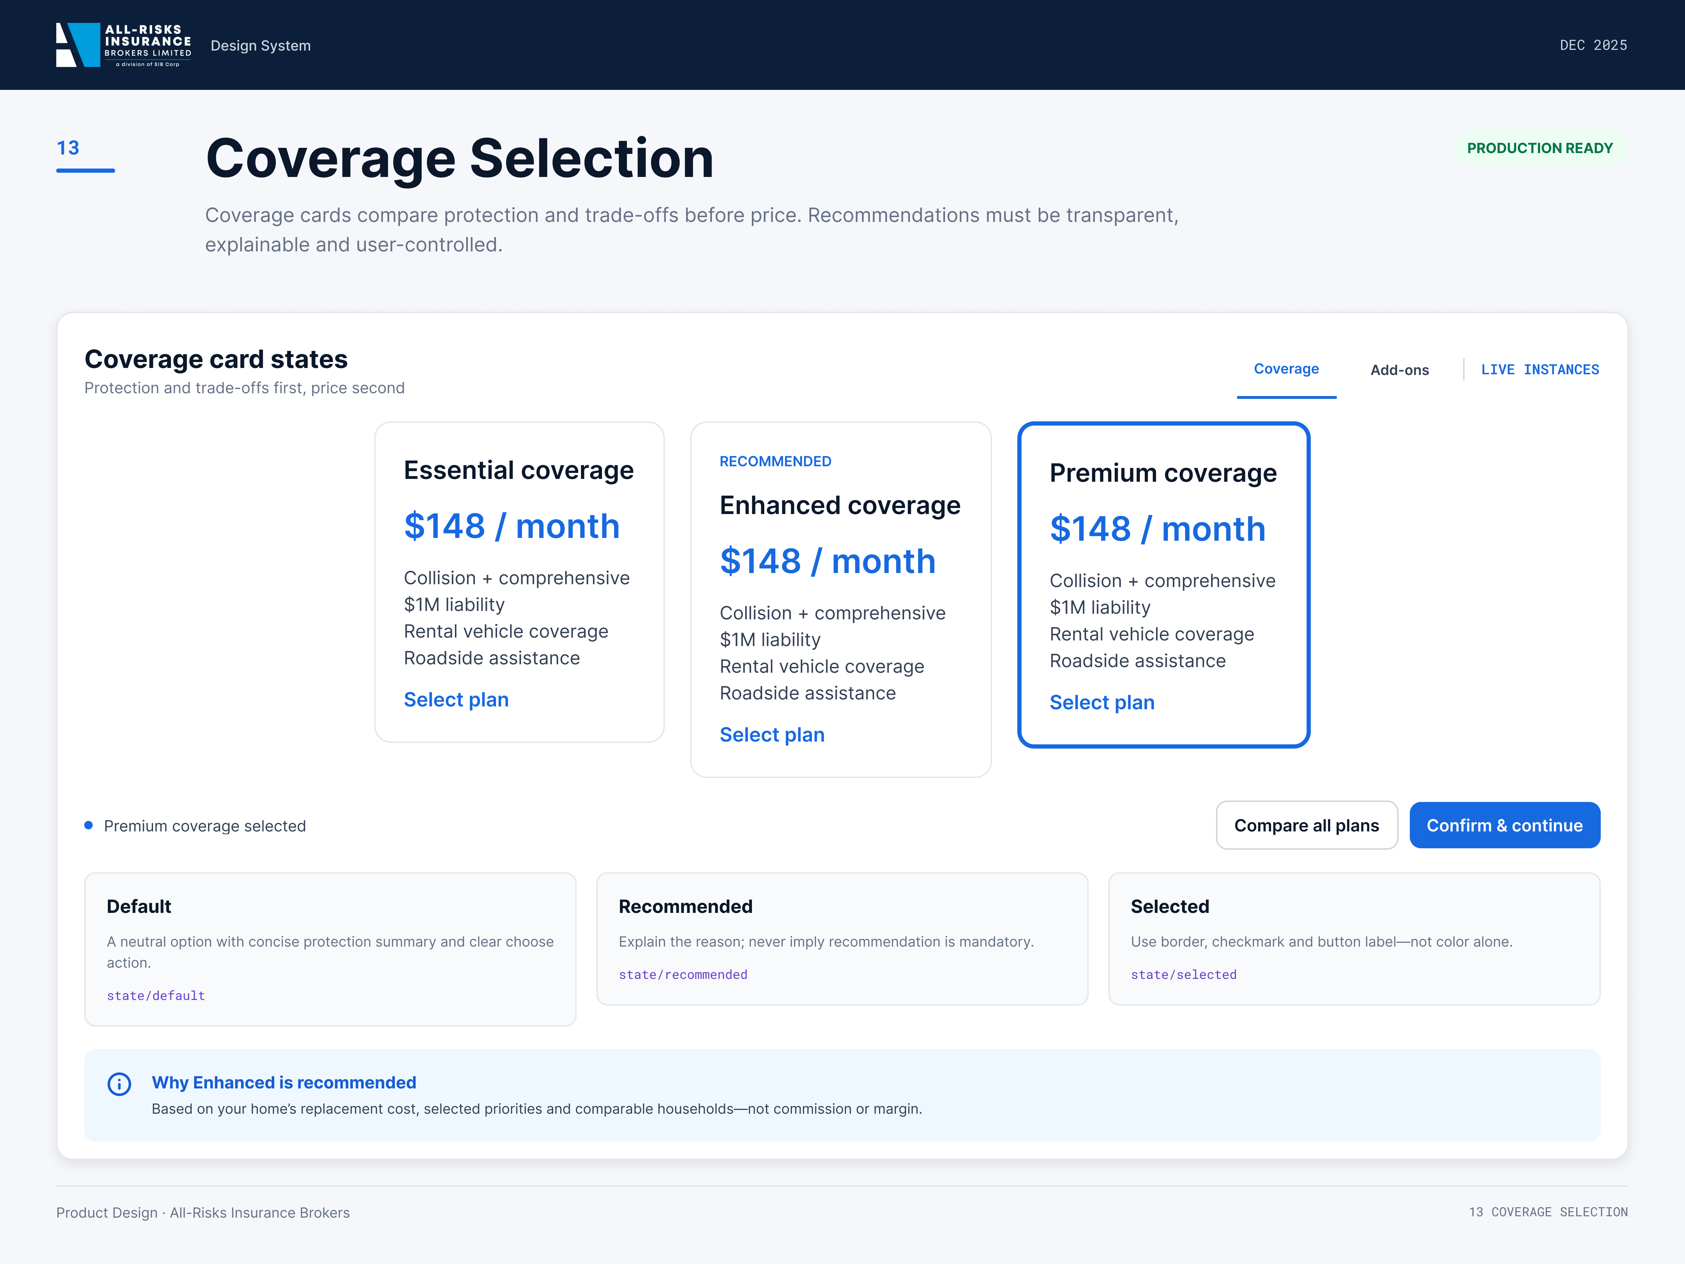This screenshot has width=1685, height=1264.
Task: Click Collision + comprehensive on the Premium card
Action: (x=1162, y=581)
